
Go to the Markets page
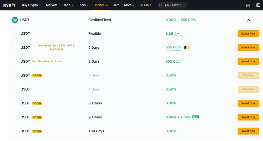tap(52, 5)
